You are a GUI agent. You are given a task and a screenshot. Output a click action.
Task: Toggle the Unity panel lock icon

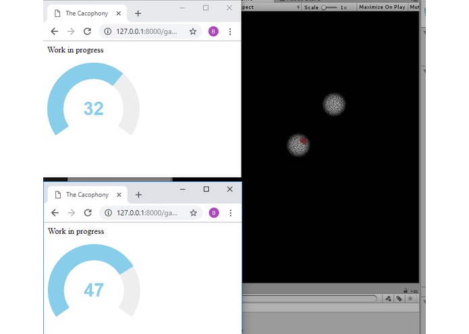[x=406, y=291]
